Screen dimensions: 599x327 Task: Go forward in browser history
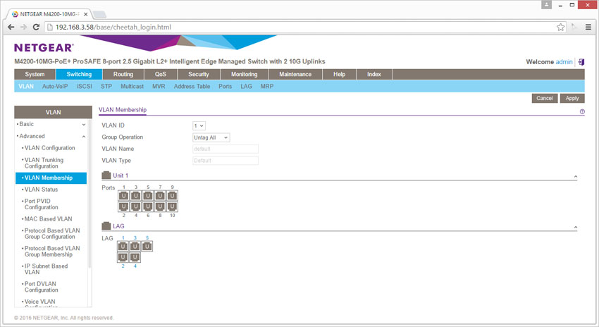[x=24, y=27]
